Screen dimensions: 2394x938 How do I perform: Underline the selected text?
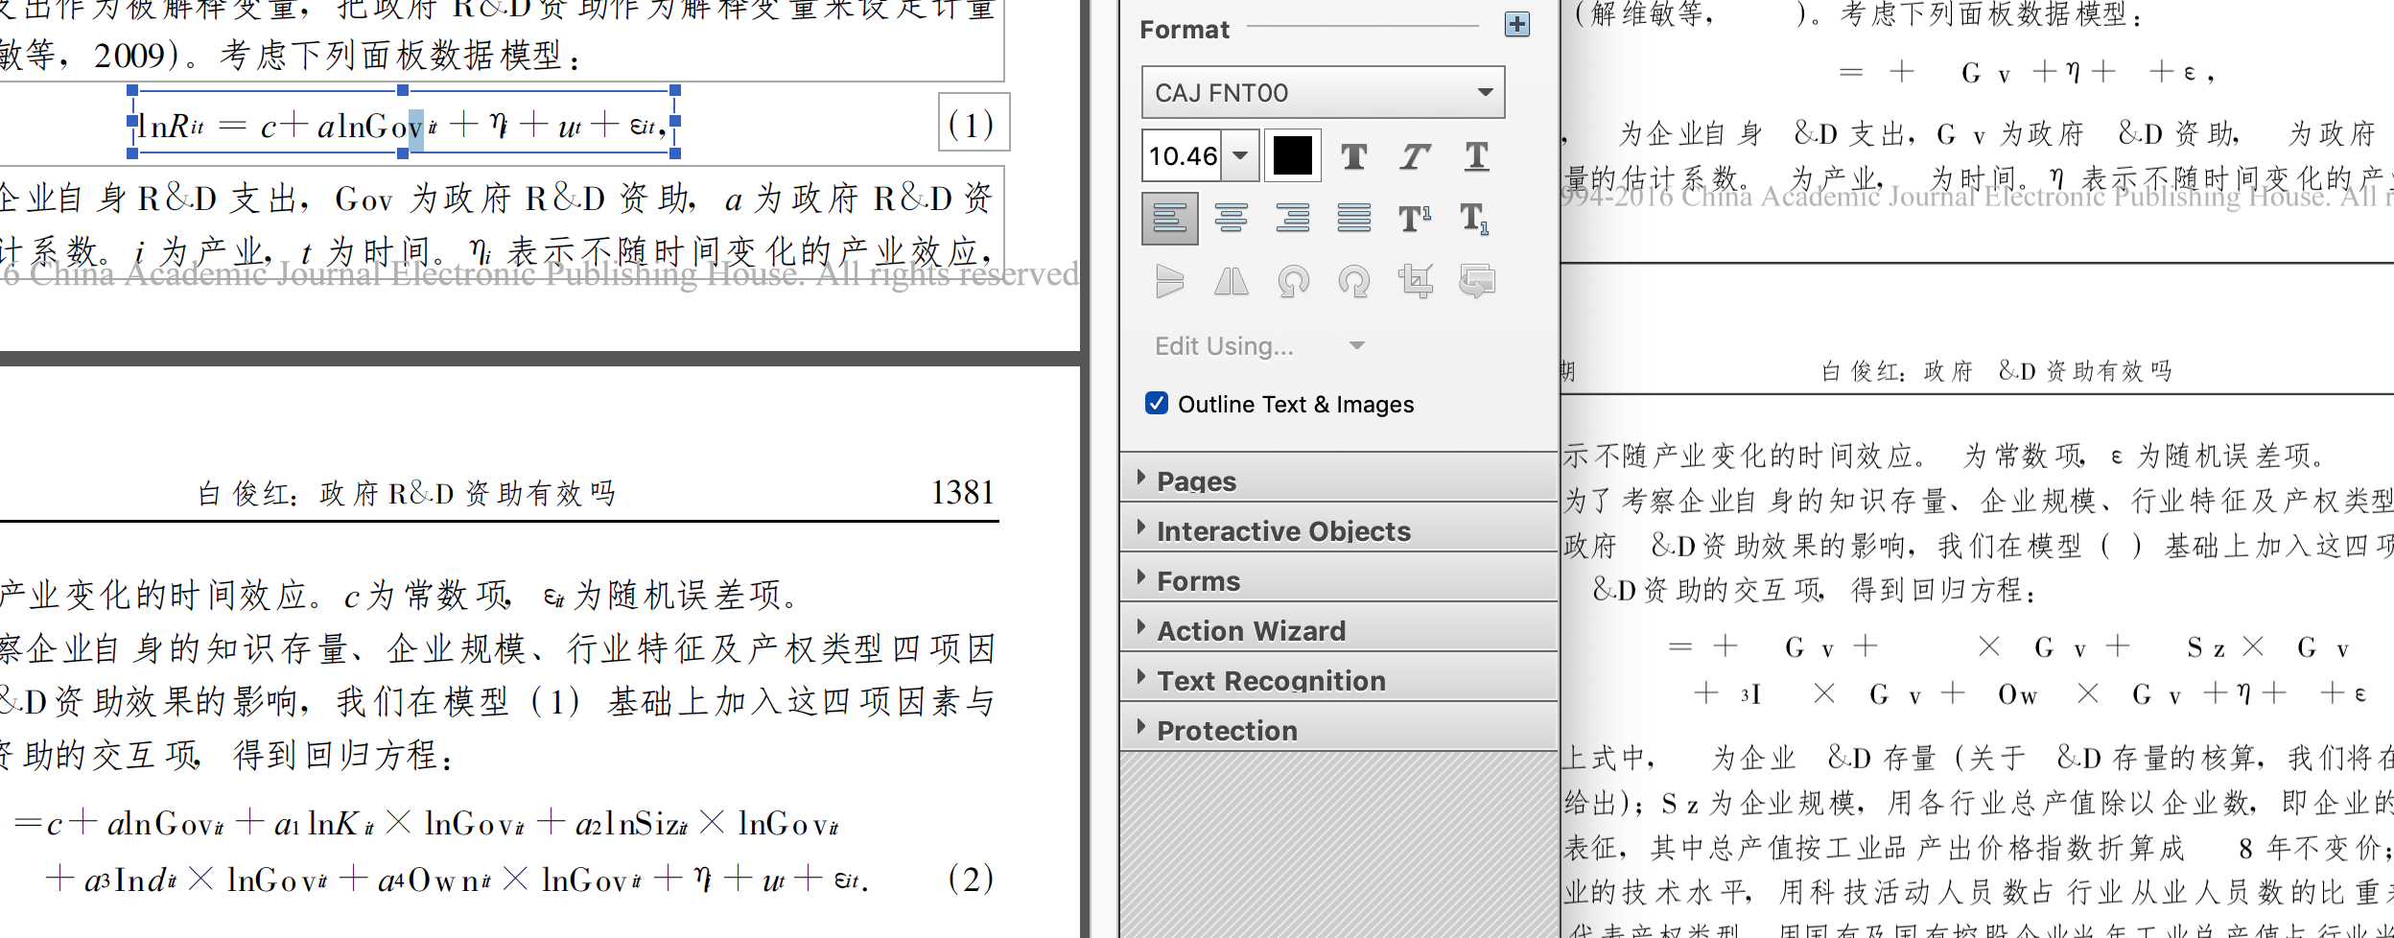click(x=1477, y=156)
